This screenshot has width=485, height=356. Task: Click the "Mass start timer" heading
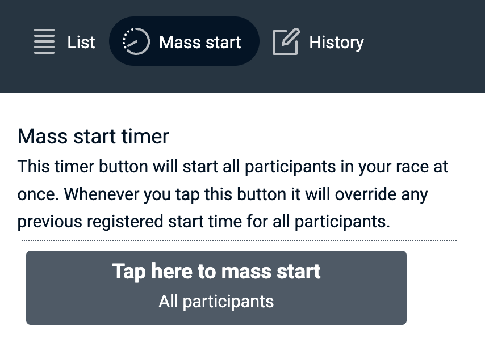[x=93, y=137]
